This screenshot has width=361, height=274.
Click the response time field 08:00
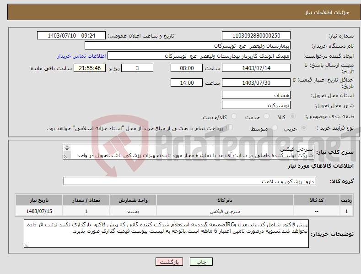(x=187, y=68)
